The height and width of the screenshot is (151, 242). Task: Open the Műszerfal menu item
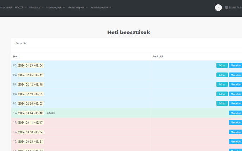[x=6, y=7]
